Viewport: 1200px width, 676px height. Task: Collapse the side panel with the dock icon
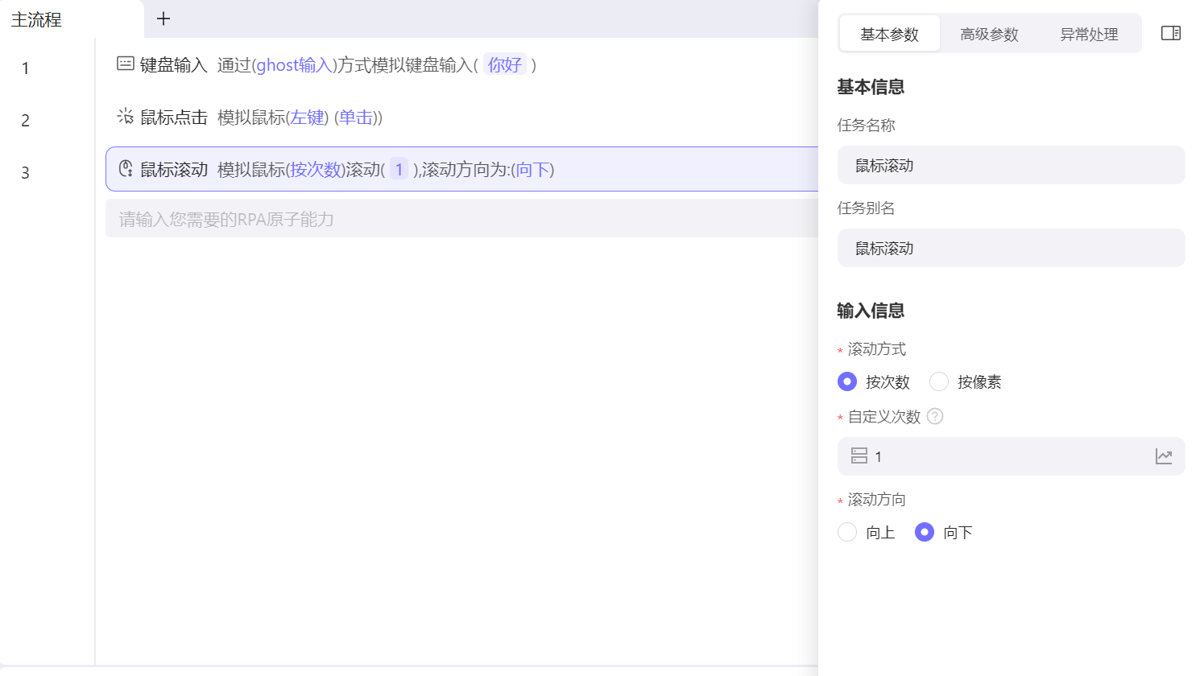click(x=1170, y=33)
